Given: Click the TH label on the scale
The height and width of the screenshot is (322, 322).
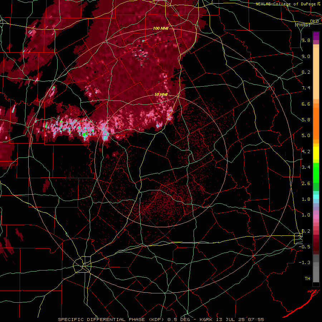Looking at the screenshot, I should coord(307,279).
